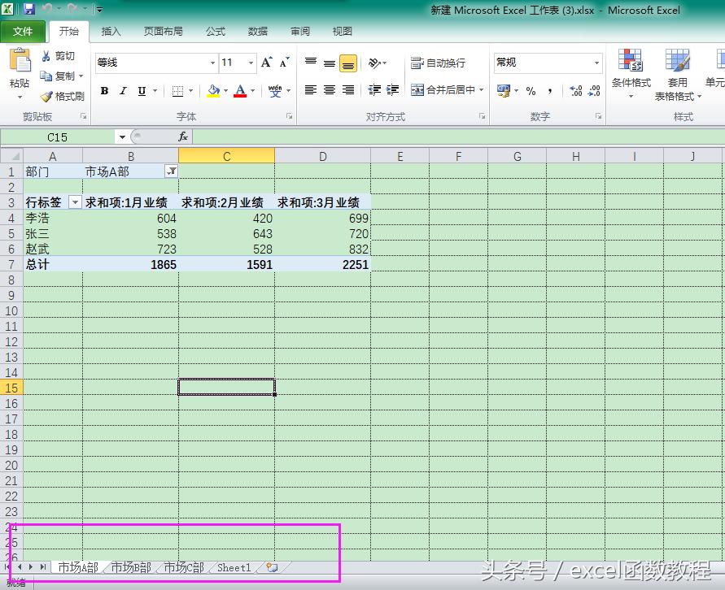725x590 pixels.
Task: Click the 文件 (File) button
Action: click(x=23, y=32)
